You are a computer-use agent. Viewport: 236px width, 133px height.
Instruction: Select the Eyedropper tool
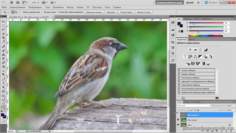click(x=3, y=41)
